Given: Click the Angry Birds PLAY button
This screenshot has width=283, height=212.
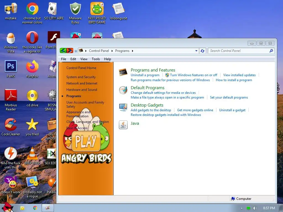Looking at the screenshot, I should coord(86,141).
